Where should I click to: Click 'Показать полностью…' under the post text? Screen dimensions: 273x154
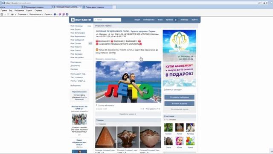coord(106,59)
